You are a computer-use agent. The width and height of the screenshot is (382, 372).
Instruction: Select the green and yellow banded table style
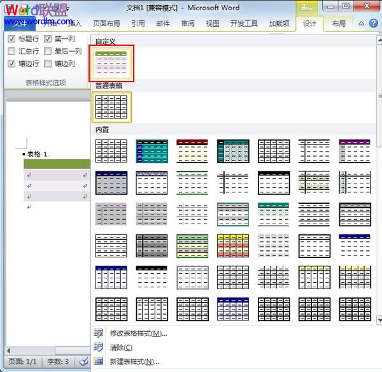(x=192, y=246)
